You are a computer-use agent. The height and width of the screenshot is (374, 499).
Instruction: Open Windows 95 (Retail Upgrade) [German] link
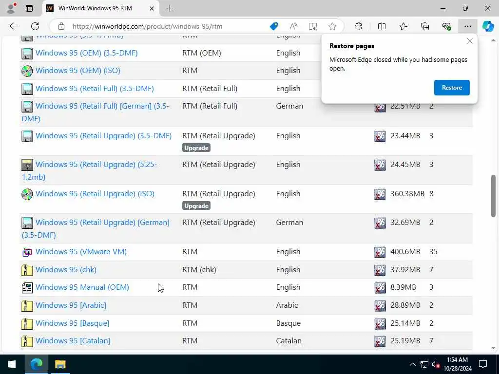click(96, 228)
